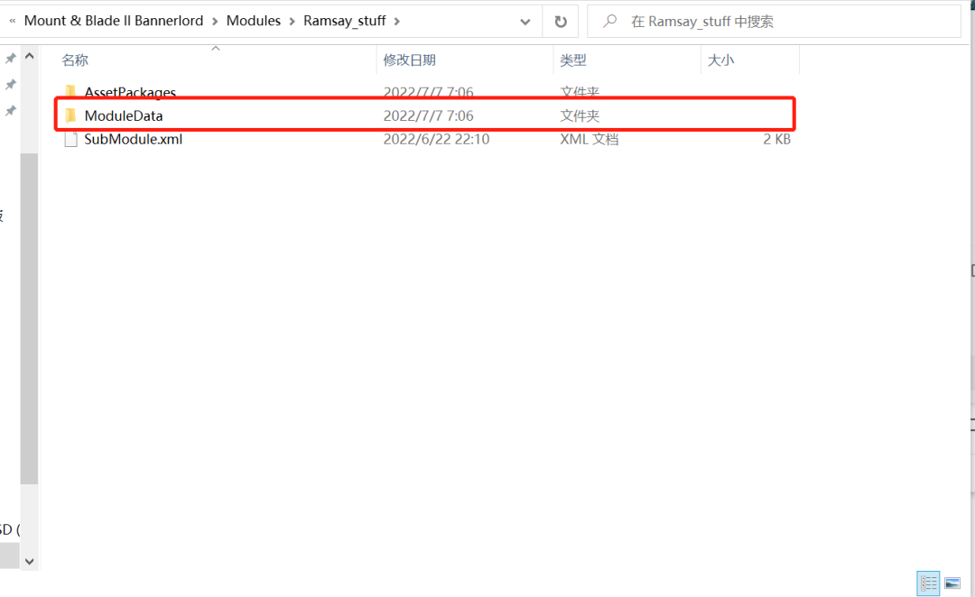
Task: Click the ModuleData date 2022/7/7 7:06
Action: [x=428, y=115]
